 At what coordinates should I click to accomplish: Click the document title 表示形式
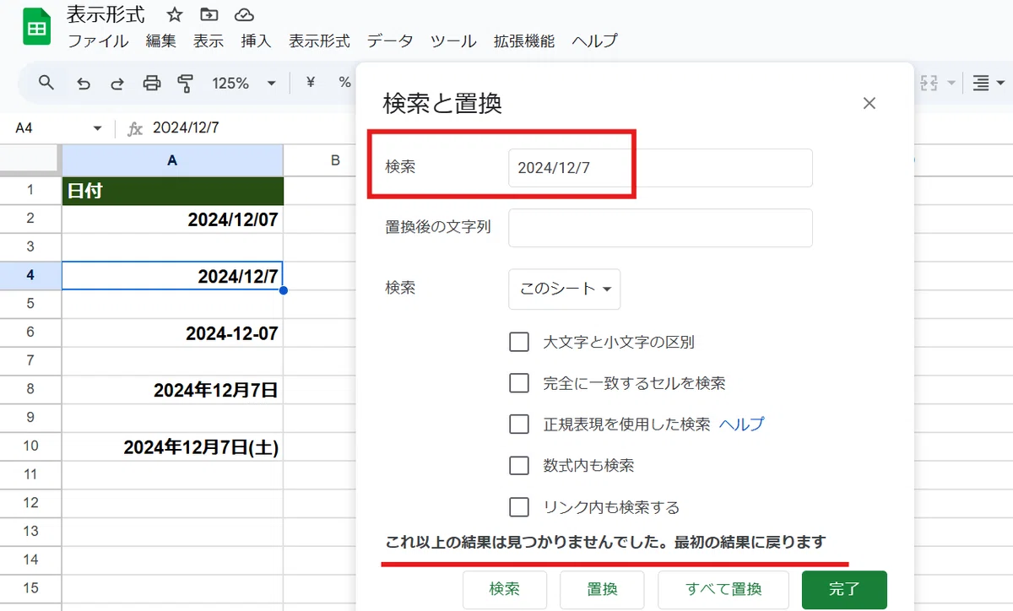tap(106, 14)
